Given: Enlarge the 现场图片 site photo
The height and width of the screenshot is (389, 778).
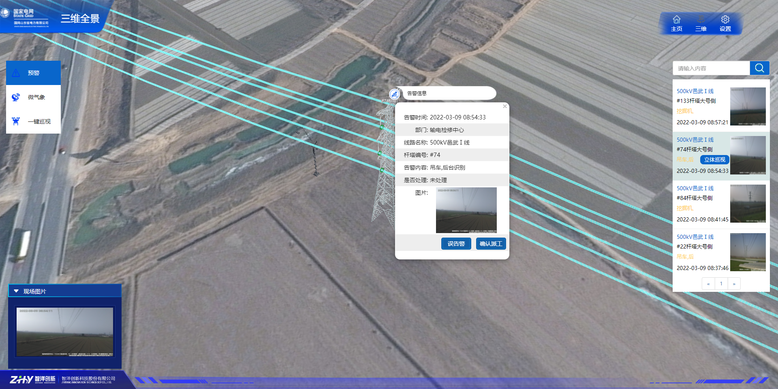Looking at the screenshot, I should point(65,332).
